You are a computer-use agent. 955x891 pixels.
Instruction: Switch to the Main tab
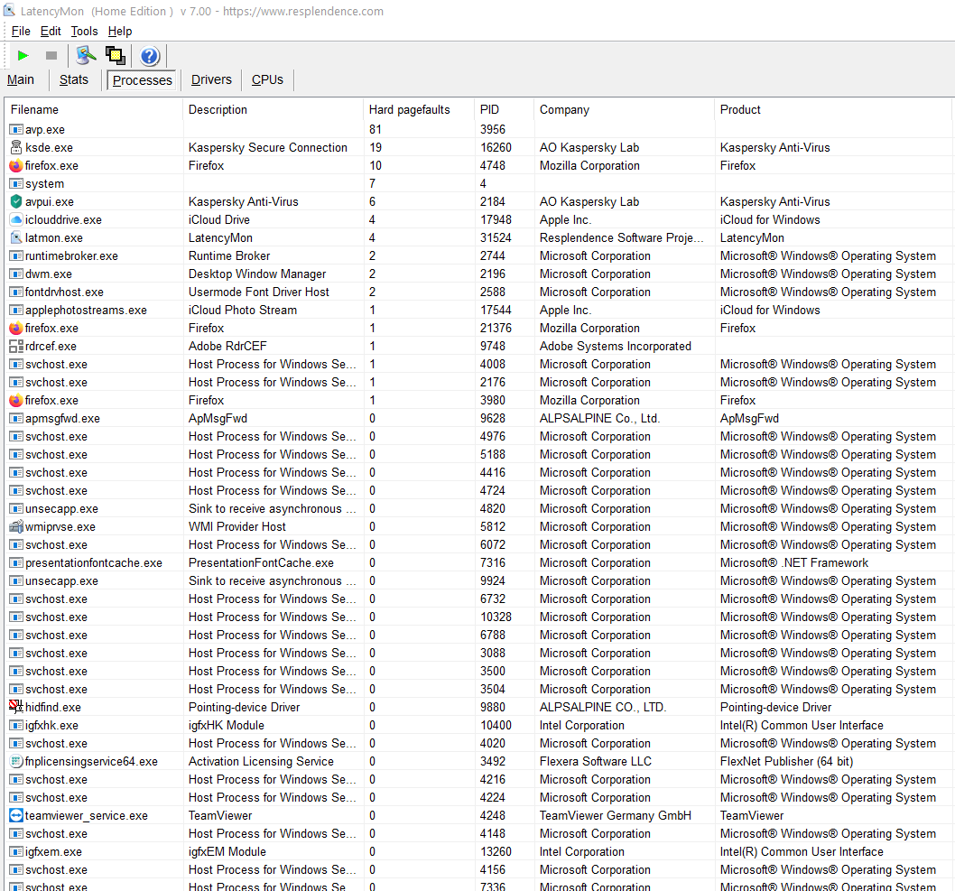pyautogui.click(x=21, y=79)
